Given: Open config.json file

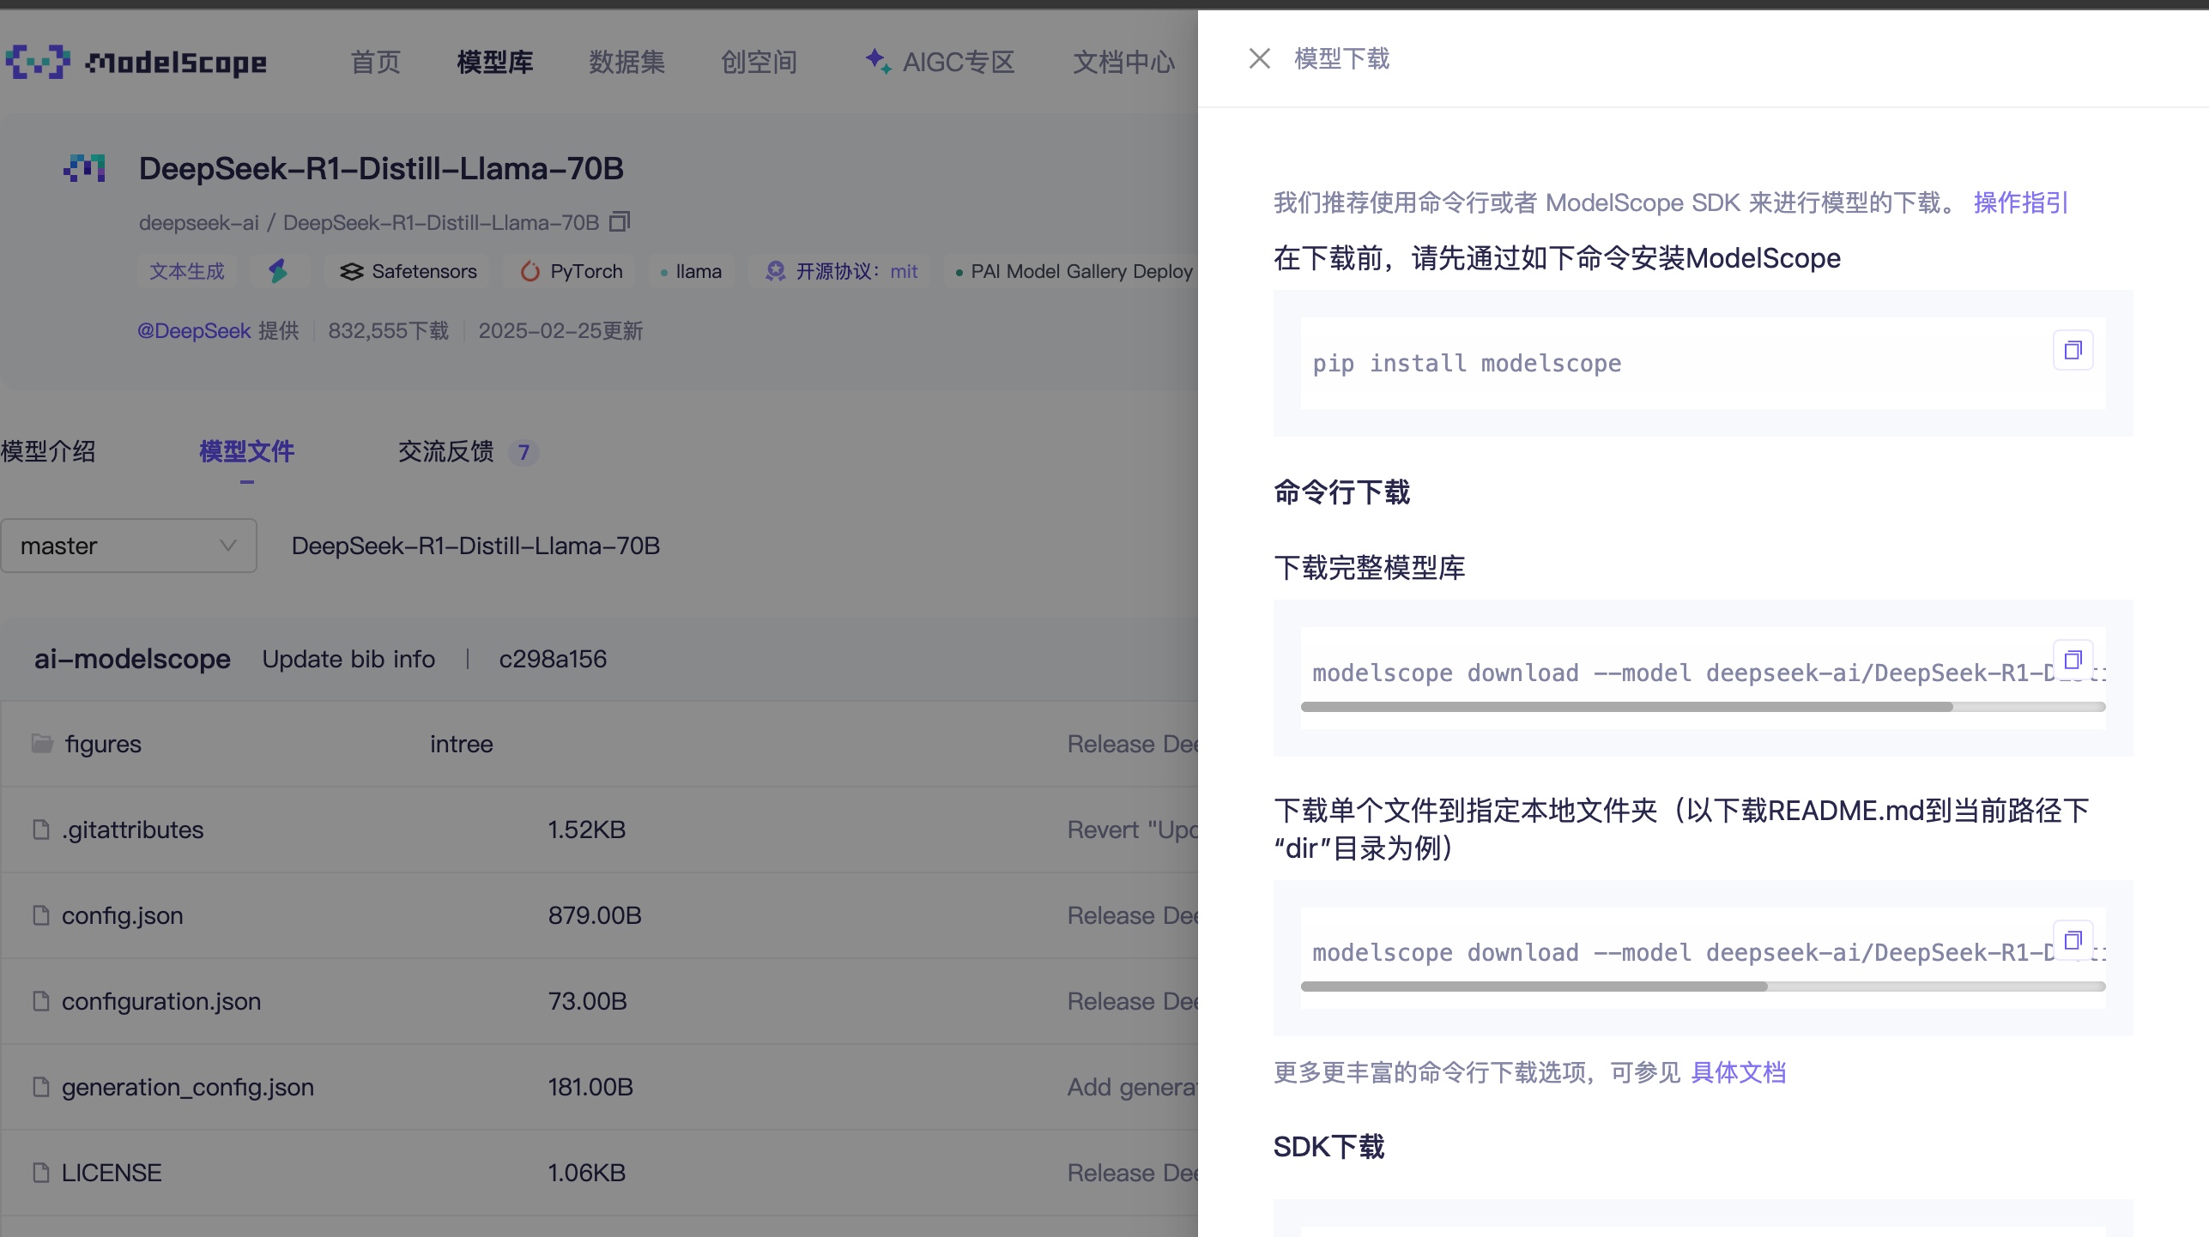Looking at the screenshot, I should pyautogui.click(x=122, y=915).
